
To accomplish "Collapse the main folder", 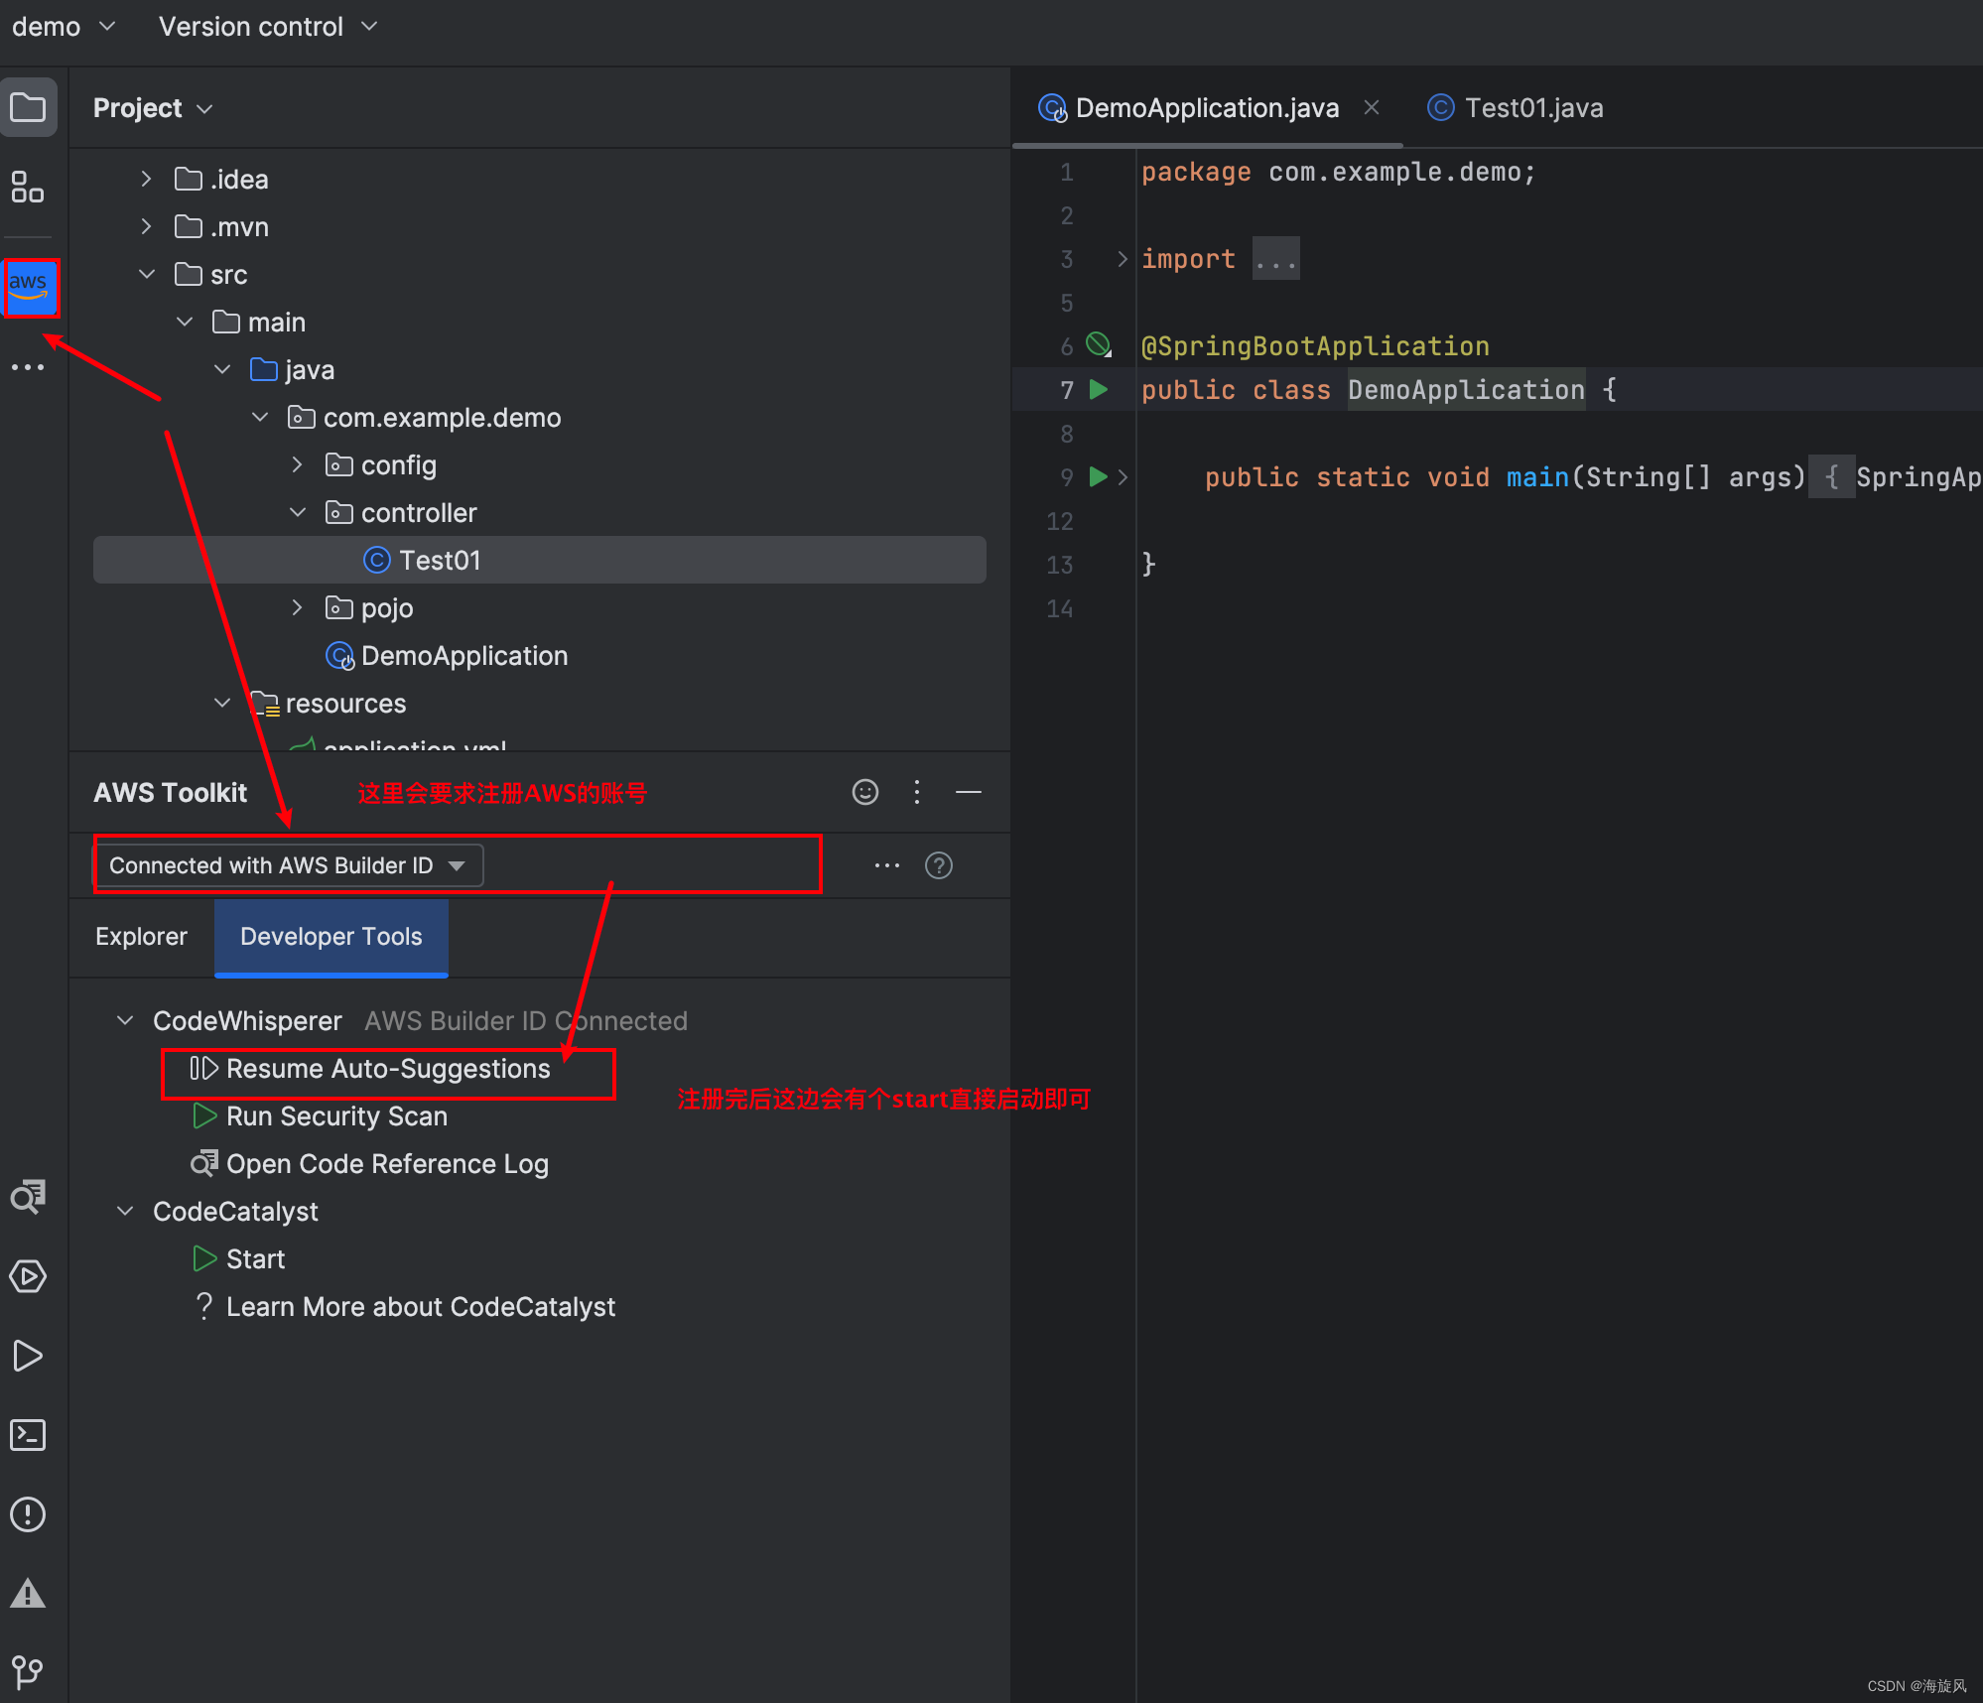I will [x=185, y=322].
